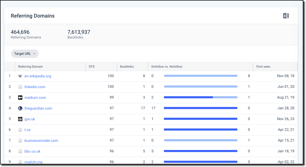This screenshot has height=167, width=306.
Task: Click the 7,613,937 backlinks count
Action: 79,32
